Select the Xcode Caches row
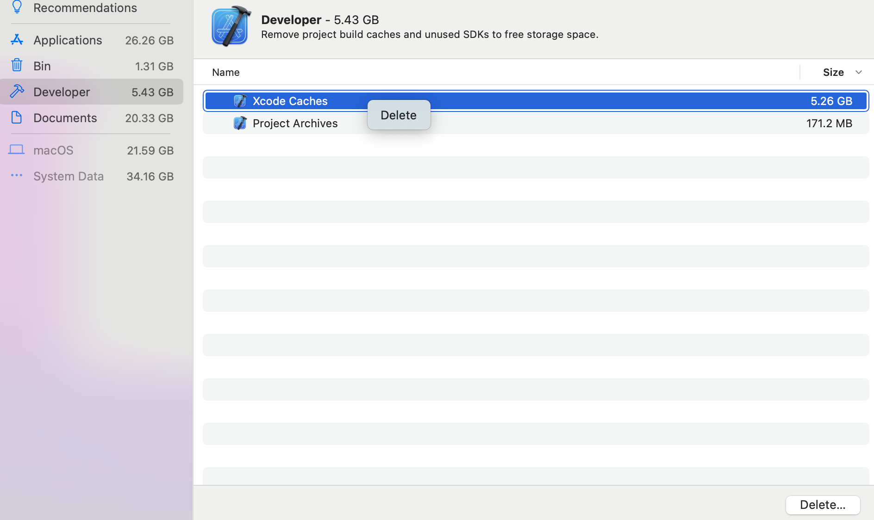 point(536,101)
